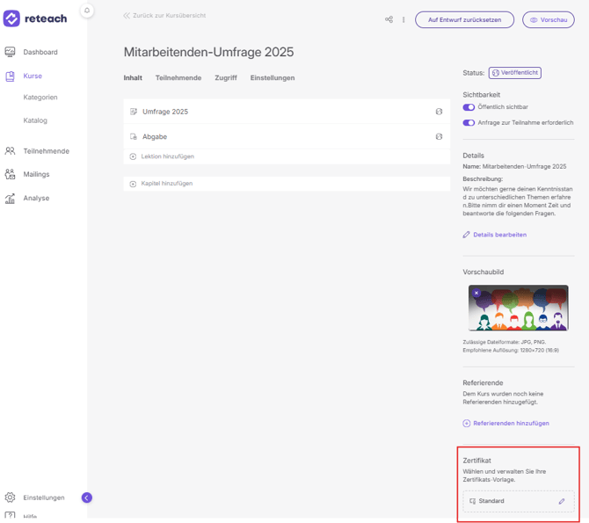Open Teilnehmende in the sidebar
Image resolution: width=589 pixels, height=523 pixels.
(x=47, y=151)
